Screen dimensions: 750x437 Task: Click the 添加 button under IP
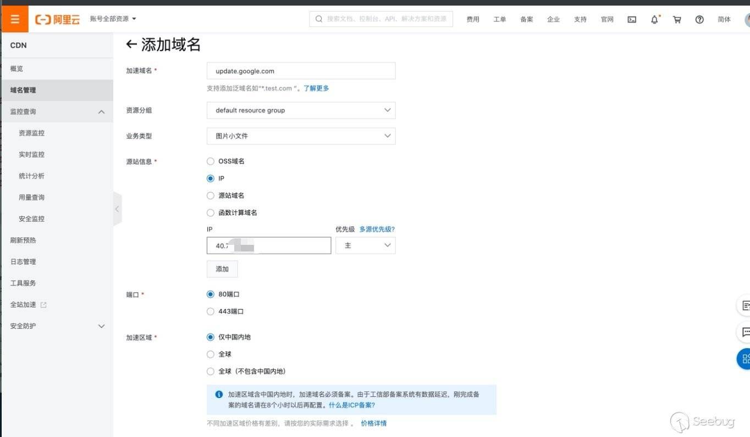222,269
